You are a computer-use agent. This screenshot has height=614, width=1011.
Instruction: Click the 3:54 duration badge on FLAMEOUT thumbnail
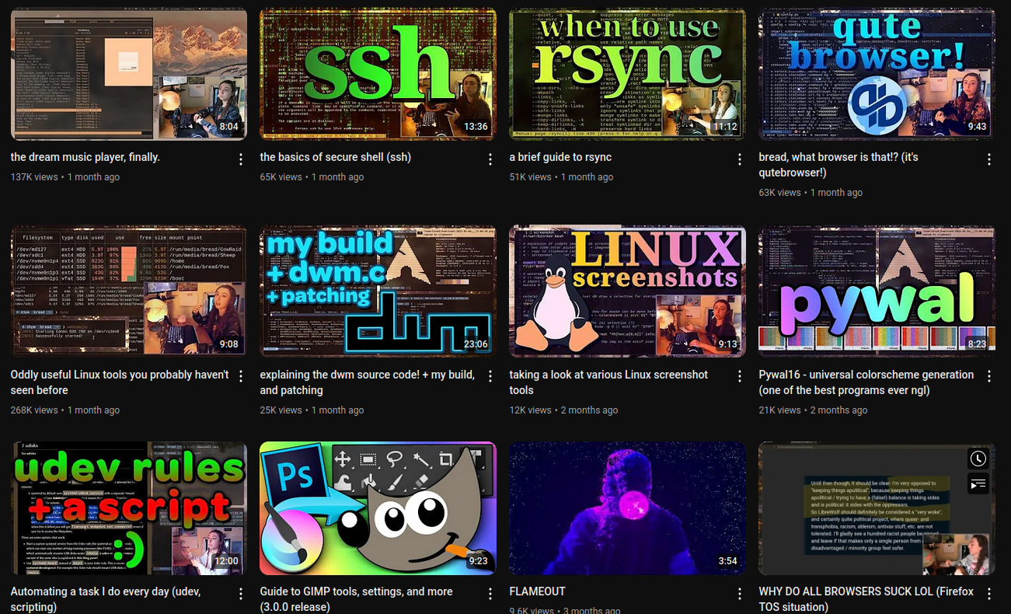point(727,561)
